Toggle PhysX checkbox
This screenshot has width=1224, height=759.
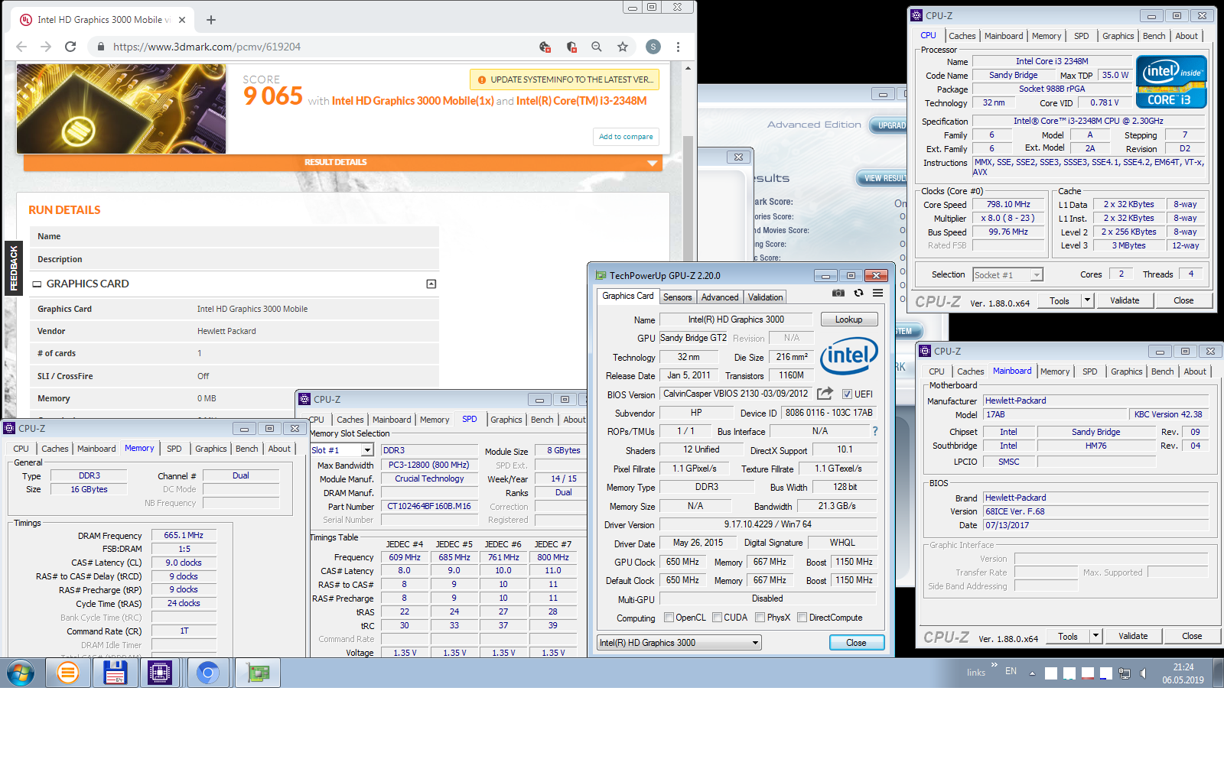pos(760,618)
